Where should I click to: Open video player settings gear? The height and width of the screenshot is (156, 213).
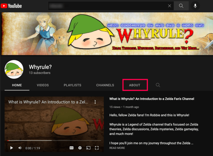tap(80, 148)
